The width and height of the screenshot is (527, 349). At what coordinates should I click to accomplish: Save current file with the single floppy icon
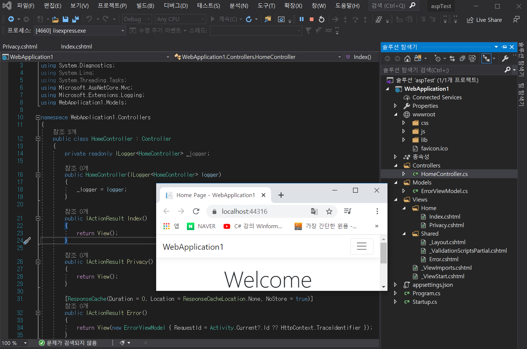coord(66,19)
